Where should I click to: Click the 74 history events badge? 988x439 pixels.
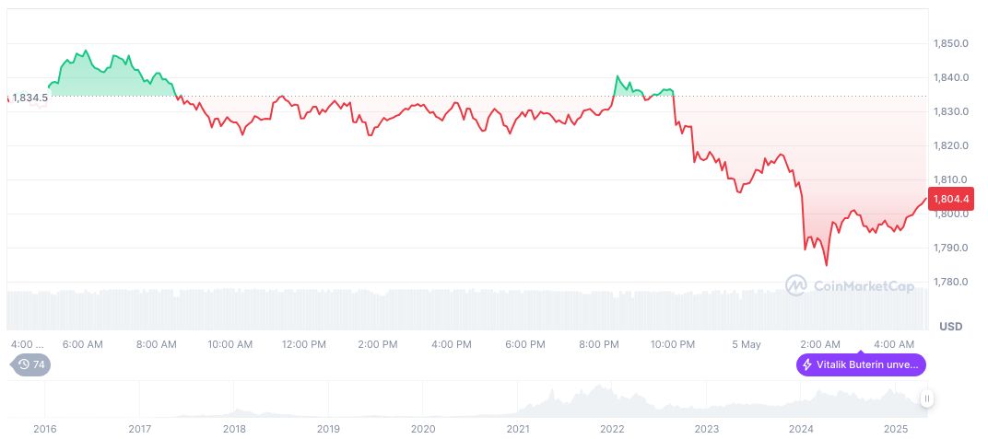point(32,364)
